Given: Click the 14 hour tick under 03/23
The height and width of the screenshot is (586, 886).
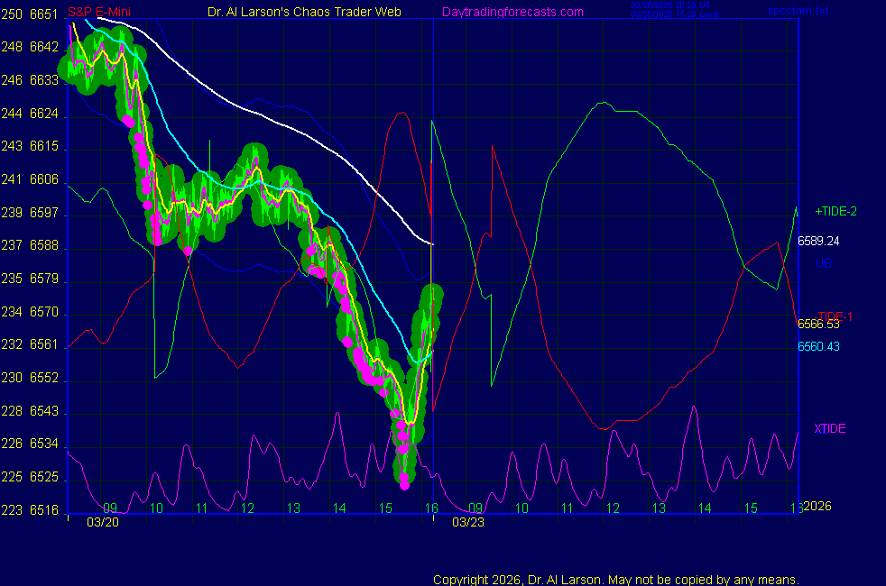Looking at the screenshot, I should coord(704,508).
